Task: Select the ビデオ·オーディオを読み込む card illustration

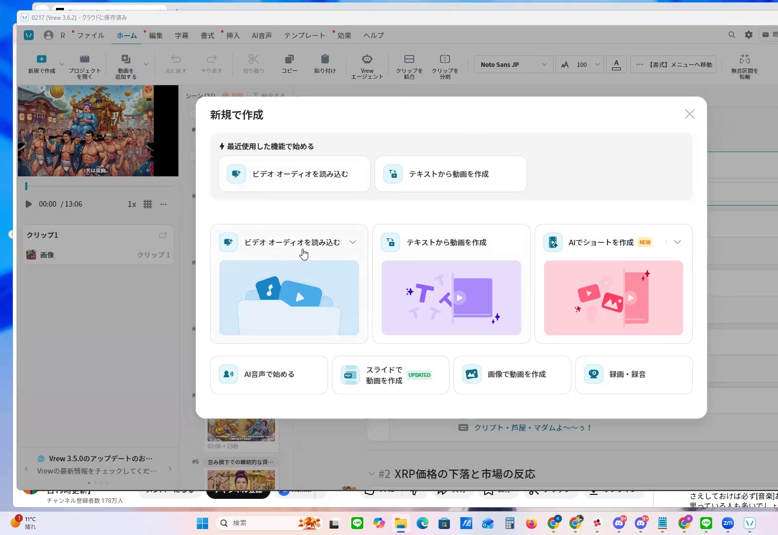Action: (x=289, y=298)
